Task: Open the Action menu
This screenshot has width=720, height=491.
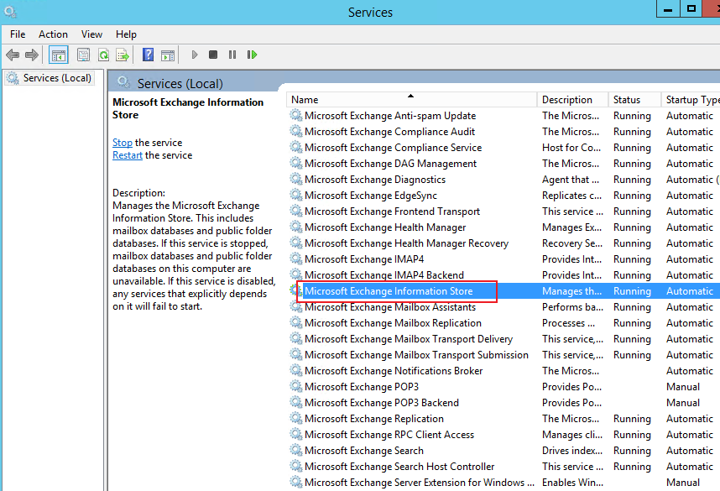Action: 53,34
